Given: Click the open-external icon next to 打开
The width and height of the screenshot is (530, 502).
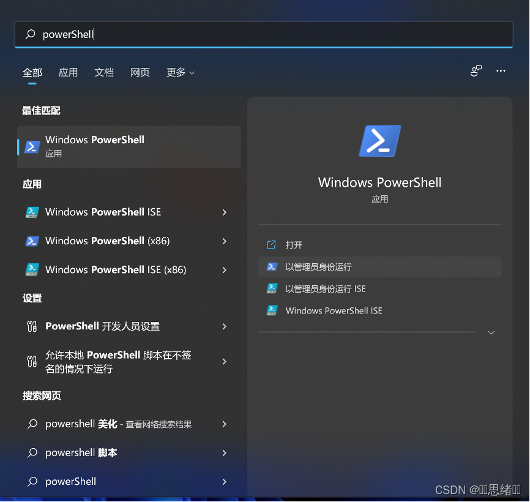Looking at the screenshot, I should point(271,245).
